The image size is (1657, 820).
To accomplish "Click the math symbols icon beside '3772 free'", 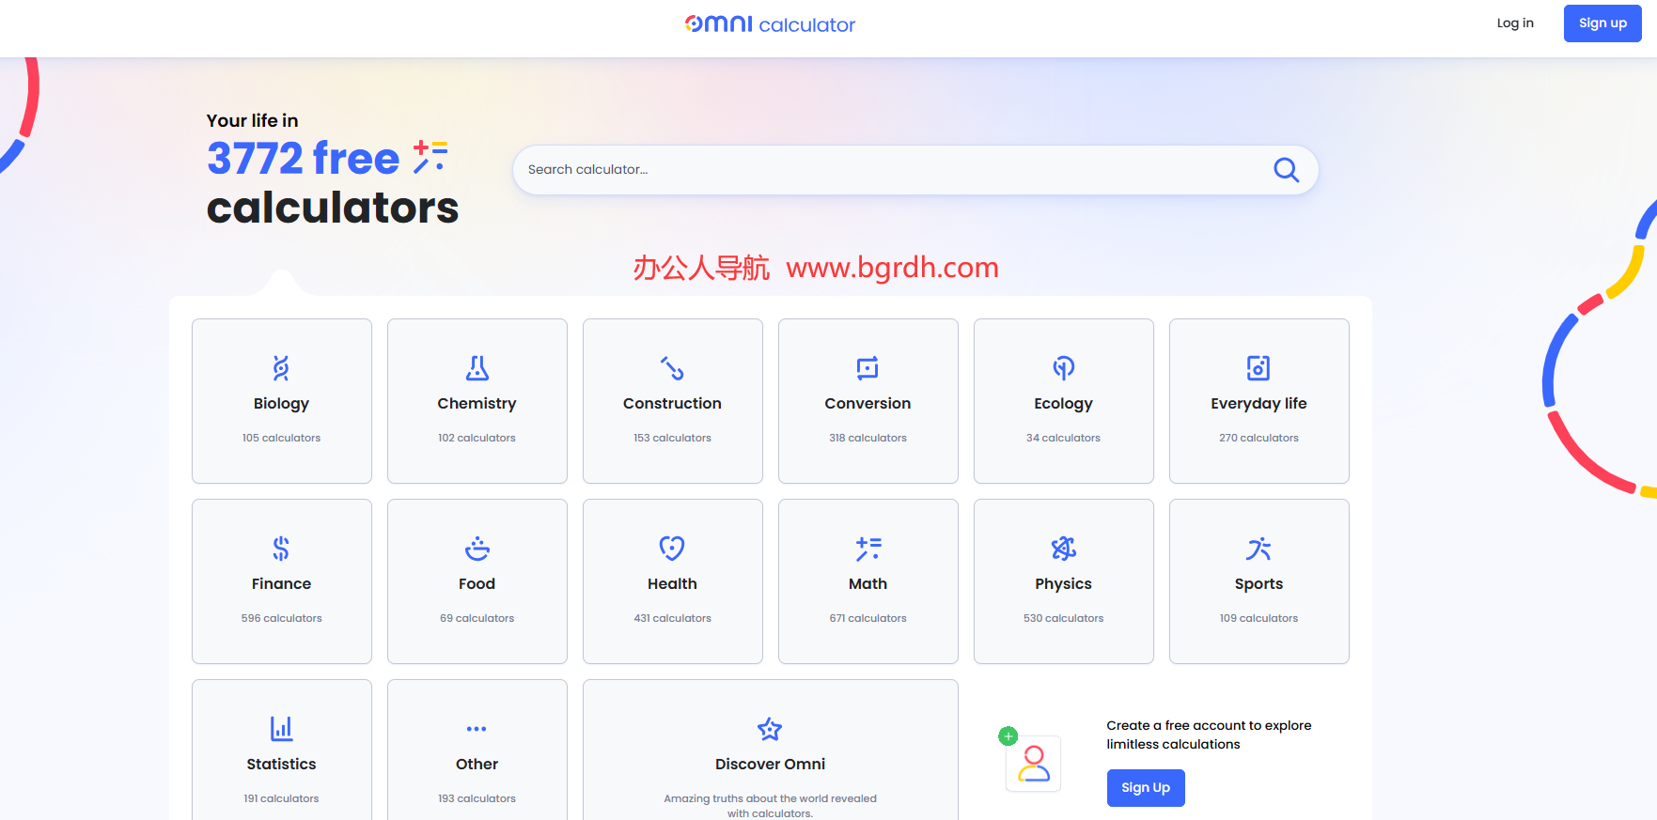I will pyautogui.click(x=430, y=157).
